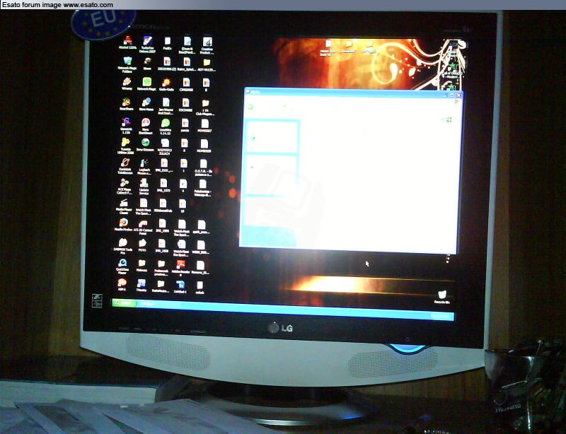
Task: Launch the Winamp desktop shortcut
Action: (x=127, y=84)
